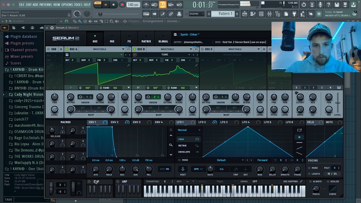The image size is (361, 203).
Task: Open the YUNG wavetable selector dropdown
Action: tap(165, 55)
